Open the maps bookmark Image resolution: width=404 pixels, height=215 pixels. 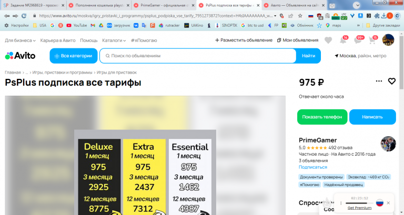click(334, 25)
